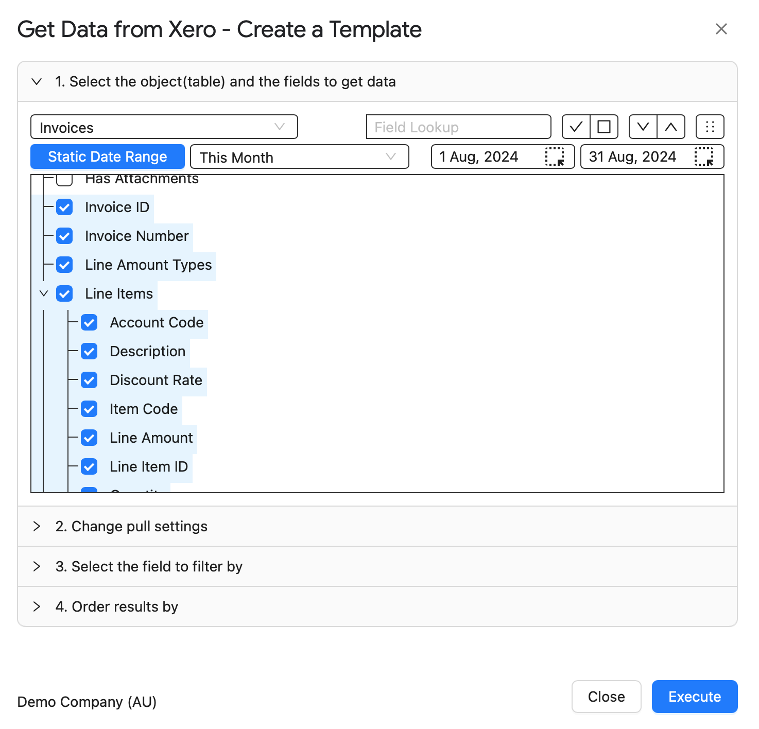The height and width of the screenshot is (729, 759).
Task: Uncheck the Invoice ID field
Action: 64,207
